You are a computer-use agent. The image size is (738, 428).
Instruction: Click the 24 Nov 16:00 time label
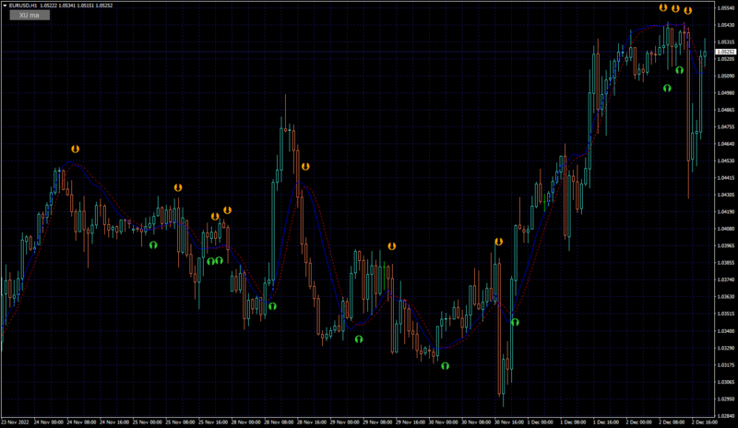pos(114,422)
